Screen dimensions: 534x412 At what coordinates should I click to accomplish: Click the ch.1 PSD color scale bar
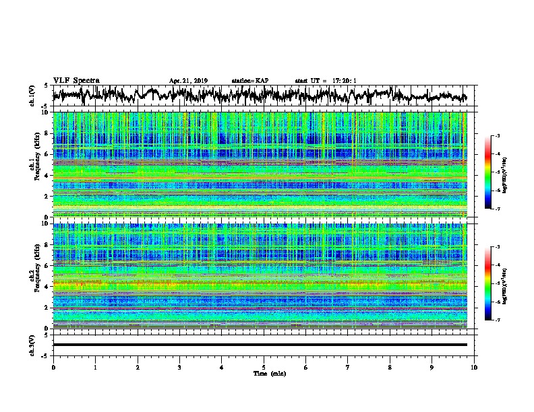[x=487, y=172]
